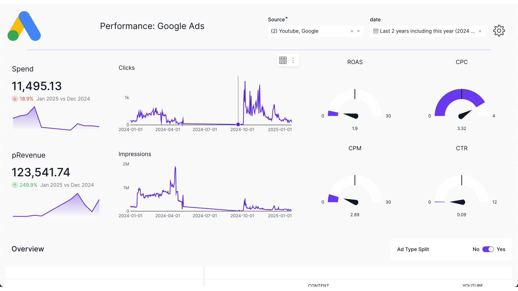This screenshot has width=518, height=291.
Task: Select the highlighted Clicks chart data point
Action: coord(238,124)
